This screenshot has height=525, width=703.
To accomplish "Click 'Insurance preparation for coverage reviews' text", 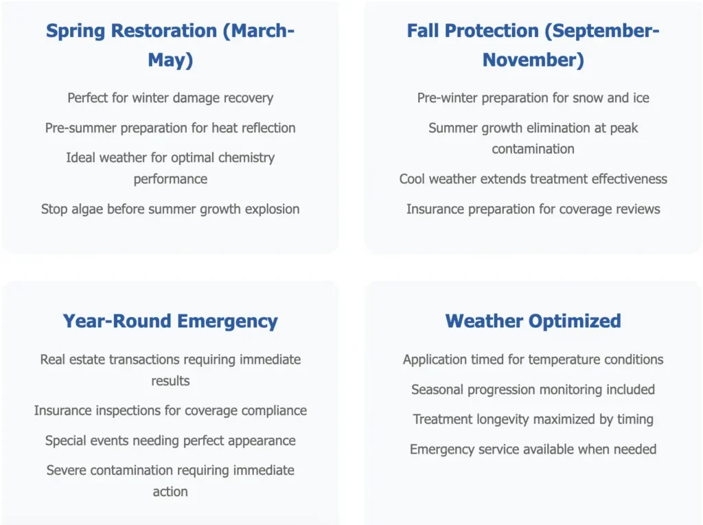I will point(533,209).
